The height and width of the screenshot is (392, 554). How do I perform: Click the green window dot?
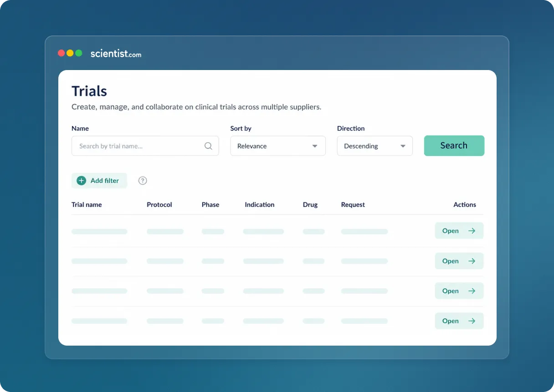point(79,53)
